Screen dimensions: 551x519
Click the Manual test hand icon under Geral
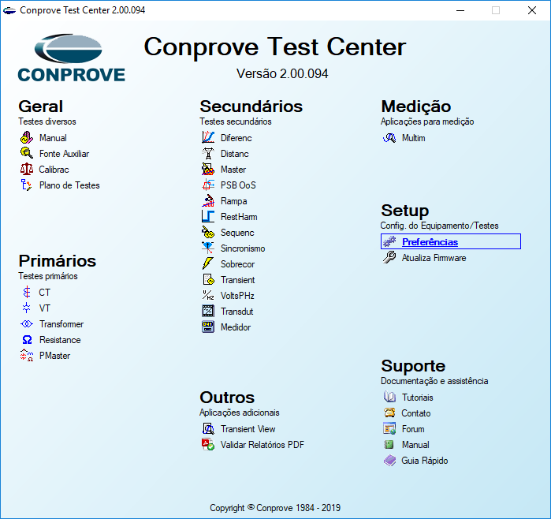click(26, 137)
